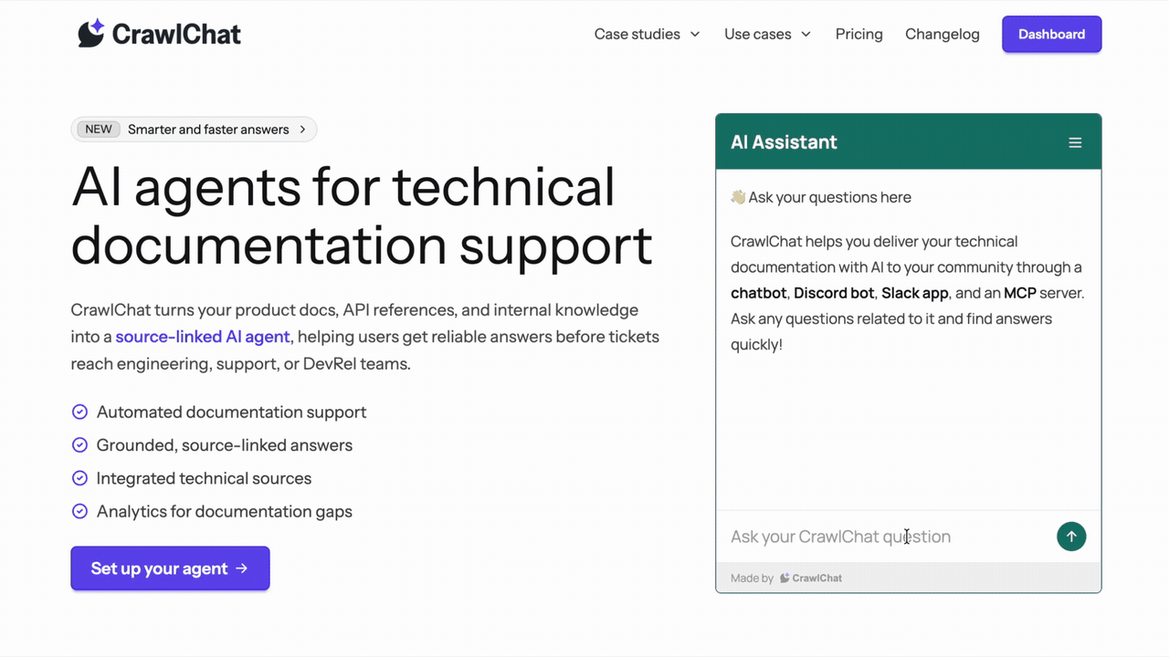Viewport: 1169px width, 657px height.
Task: Click the small CrawlChat icon in Made by footer
Action: click(785, 578)
